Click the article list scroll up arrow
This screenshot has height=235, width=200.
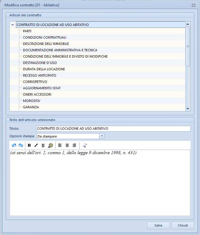(x=188, y=24)
